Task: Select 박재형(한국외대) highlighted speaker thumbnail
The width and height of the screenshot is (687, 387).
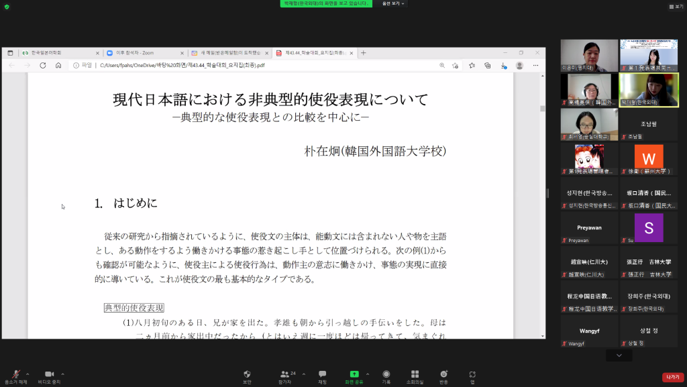Action: tap(649, 90)
